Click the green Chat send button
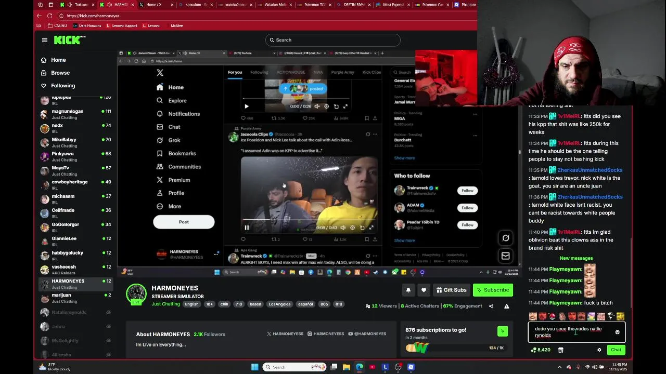This screenshot has width=666, height=374. 616,350
